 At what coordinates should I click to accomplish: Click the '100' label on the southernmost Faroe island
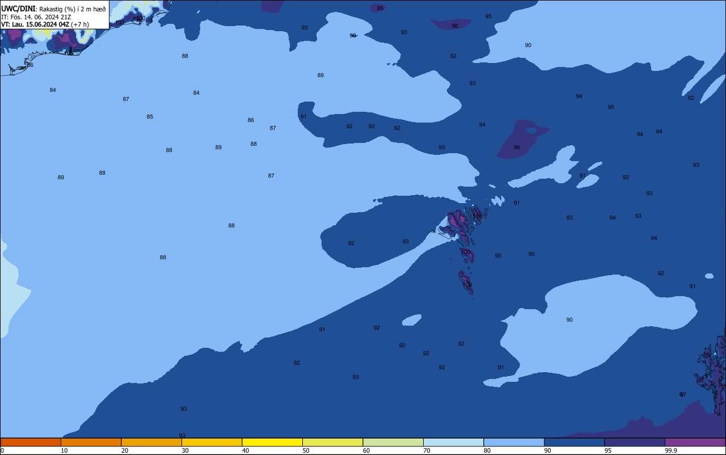tap(467, 285)
